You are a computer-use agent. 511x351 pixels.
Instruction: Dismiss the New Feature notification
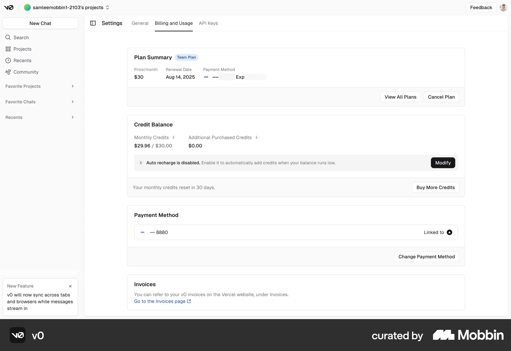click(x=71, y=286)
